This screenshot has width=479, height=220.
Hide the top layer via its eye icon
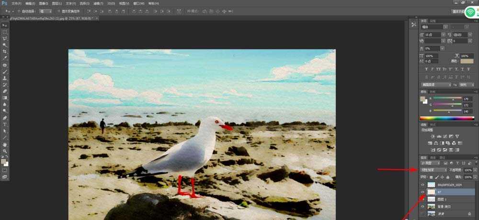tap(423, 185)
